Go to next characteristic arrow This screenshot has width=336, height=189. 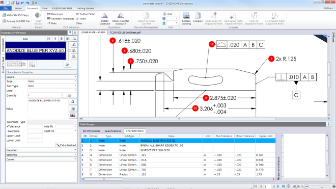click(x=62, y=39)
